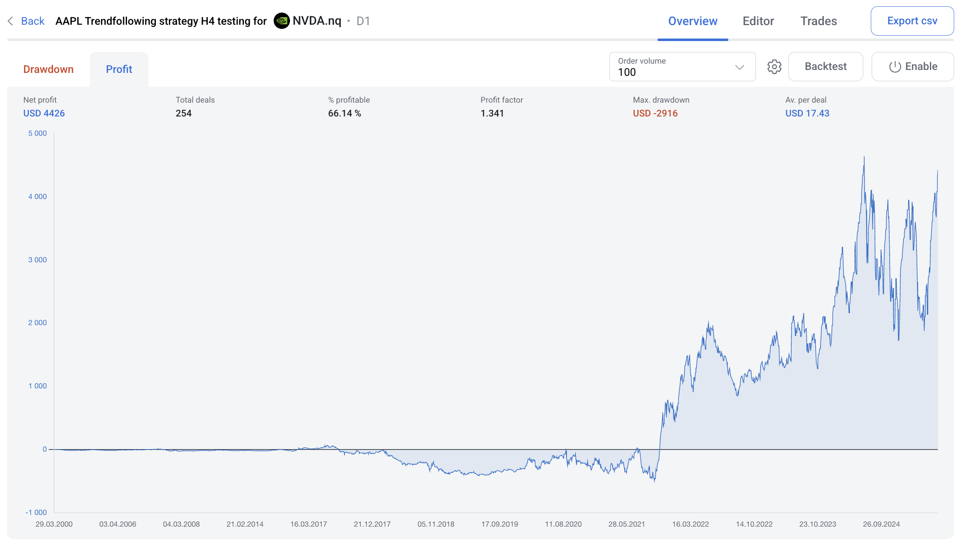Screen dimensions: 963x543
Task: Click the D1 timeframe label
Action: pyautogui.click(x=363, y=21)
